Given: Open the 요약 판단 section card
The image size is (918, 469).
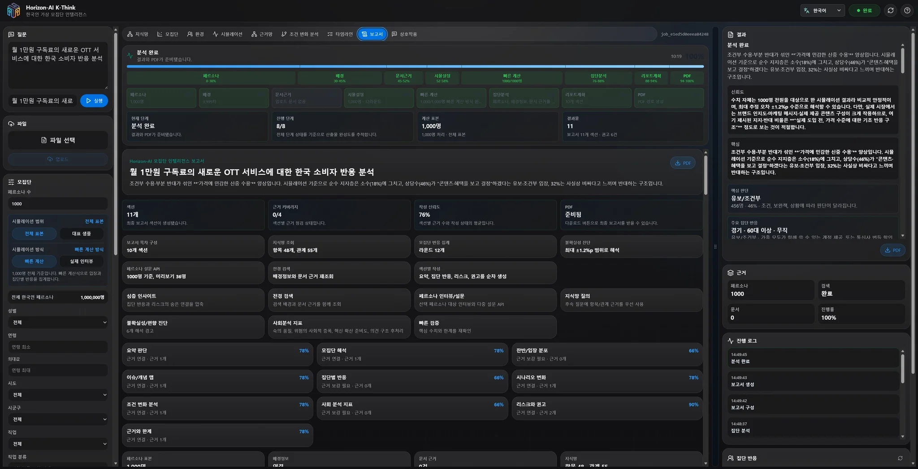Looking at the screenshot, I should point(217,354).
